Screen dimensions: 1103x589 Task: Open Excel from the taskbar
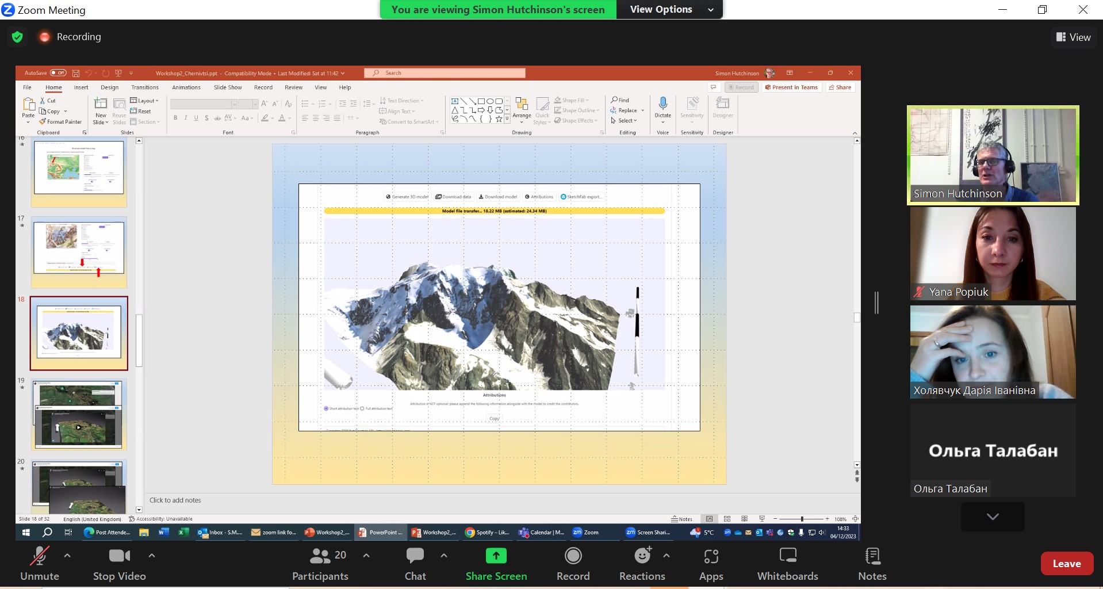click(183, 533)
